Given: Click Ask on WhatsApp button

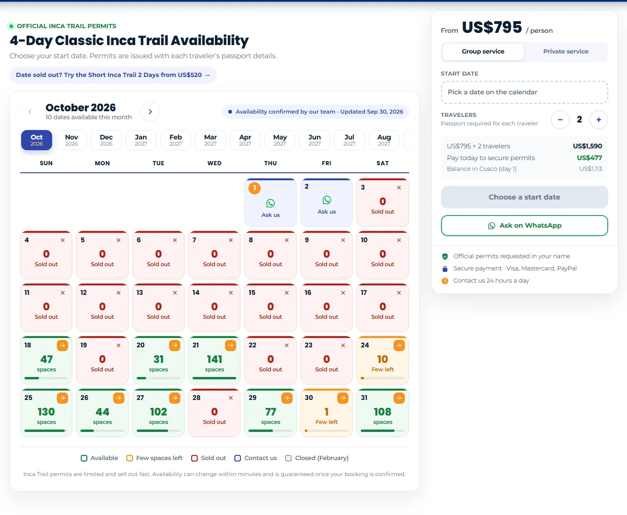Looking at the screenshot, I should point(524,225).
